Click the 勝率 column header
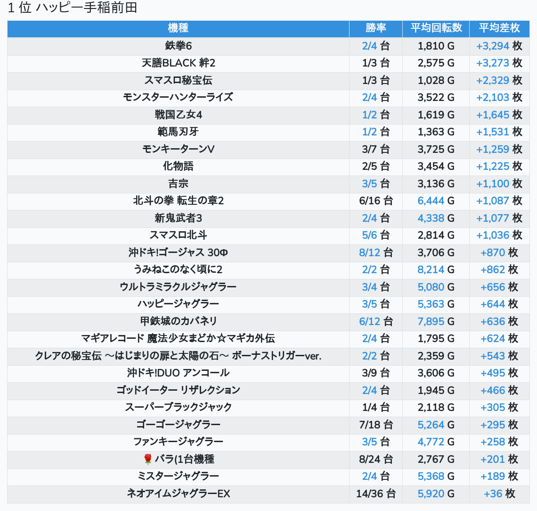 375,28
